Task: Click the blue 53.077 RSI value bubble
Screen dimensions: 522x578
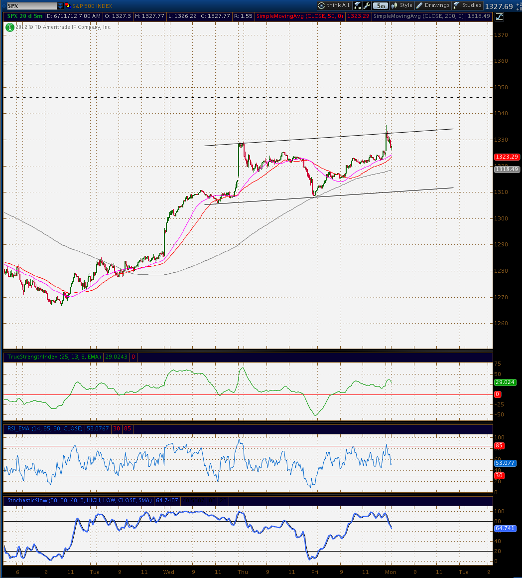Action: (505, 463)
